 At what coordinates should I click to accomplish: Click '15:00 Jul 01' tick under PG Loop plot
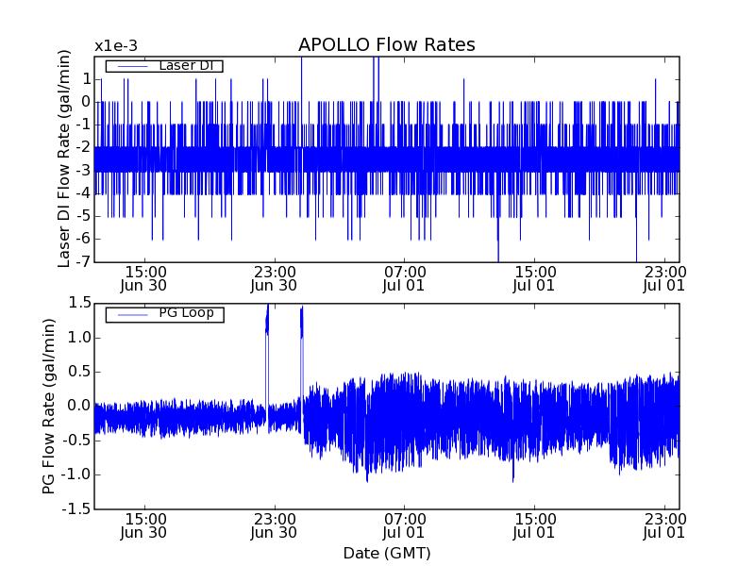534,526
